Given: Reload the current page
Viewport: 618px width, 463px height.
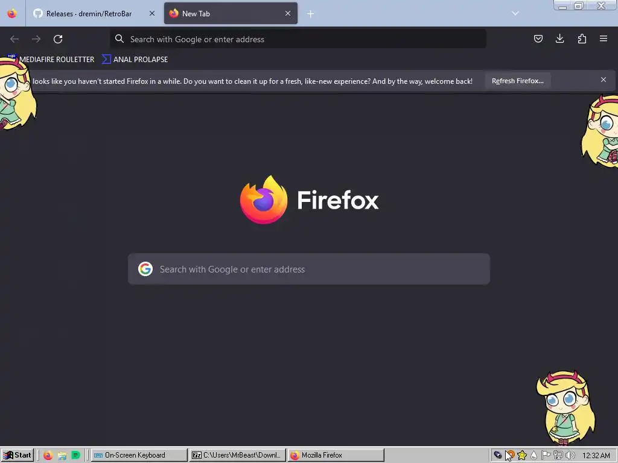Looking at the screenshot, I should [58, 39].
